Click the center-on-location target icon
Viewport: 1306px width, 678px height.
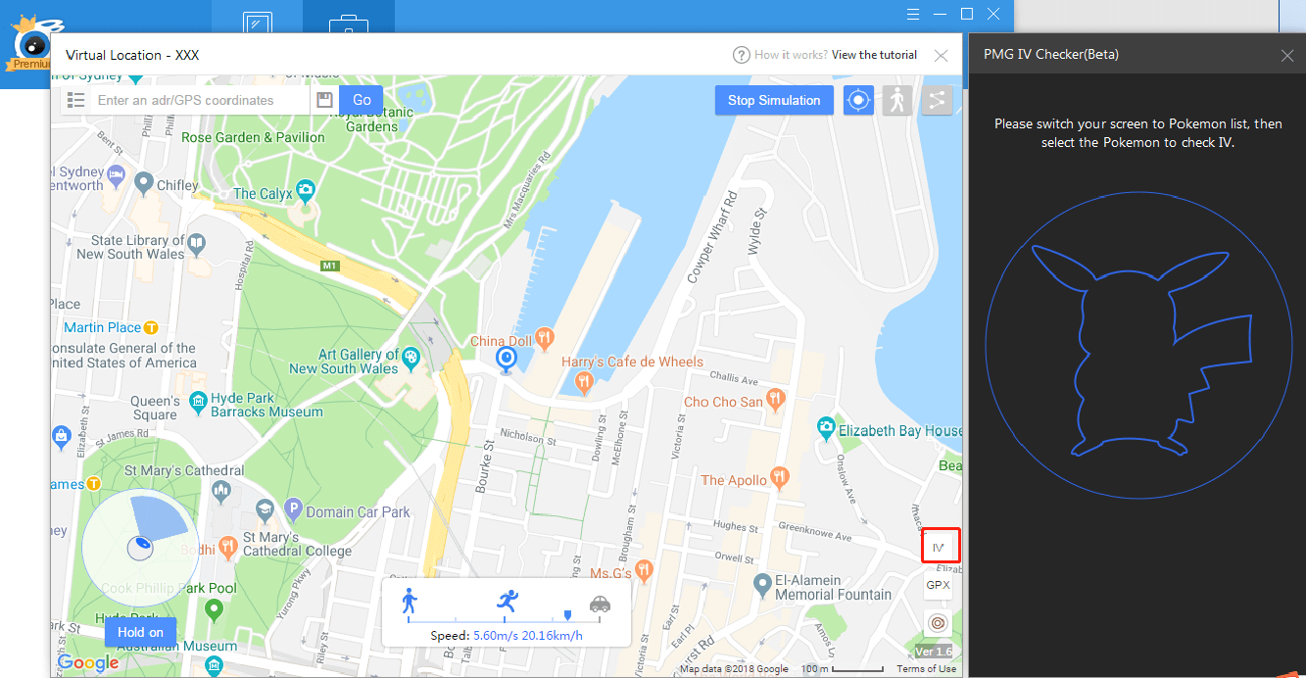click(x=858, y=100)
